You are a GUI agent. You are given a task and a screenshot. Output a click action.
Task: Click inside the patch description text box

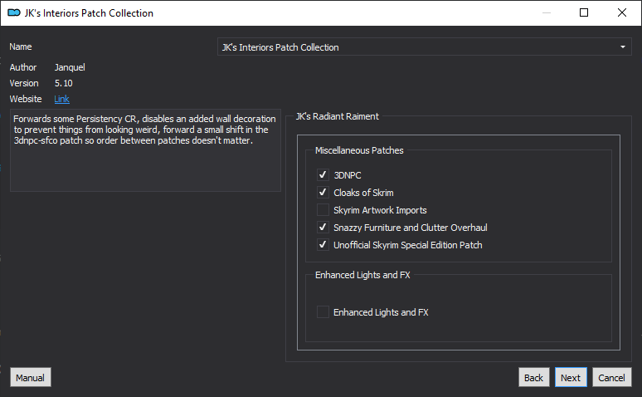click(x=145, y=150)
